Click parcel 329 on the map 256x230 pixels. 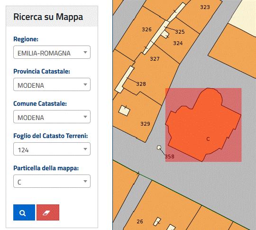(145, 124)
